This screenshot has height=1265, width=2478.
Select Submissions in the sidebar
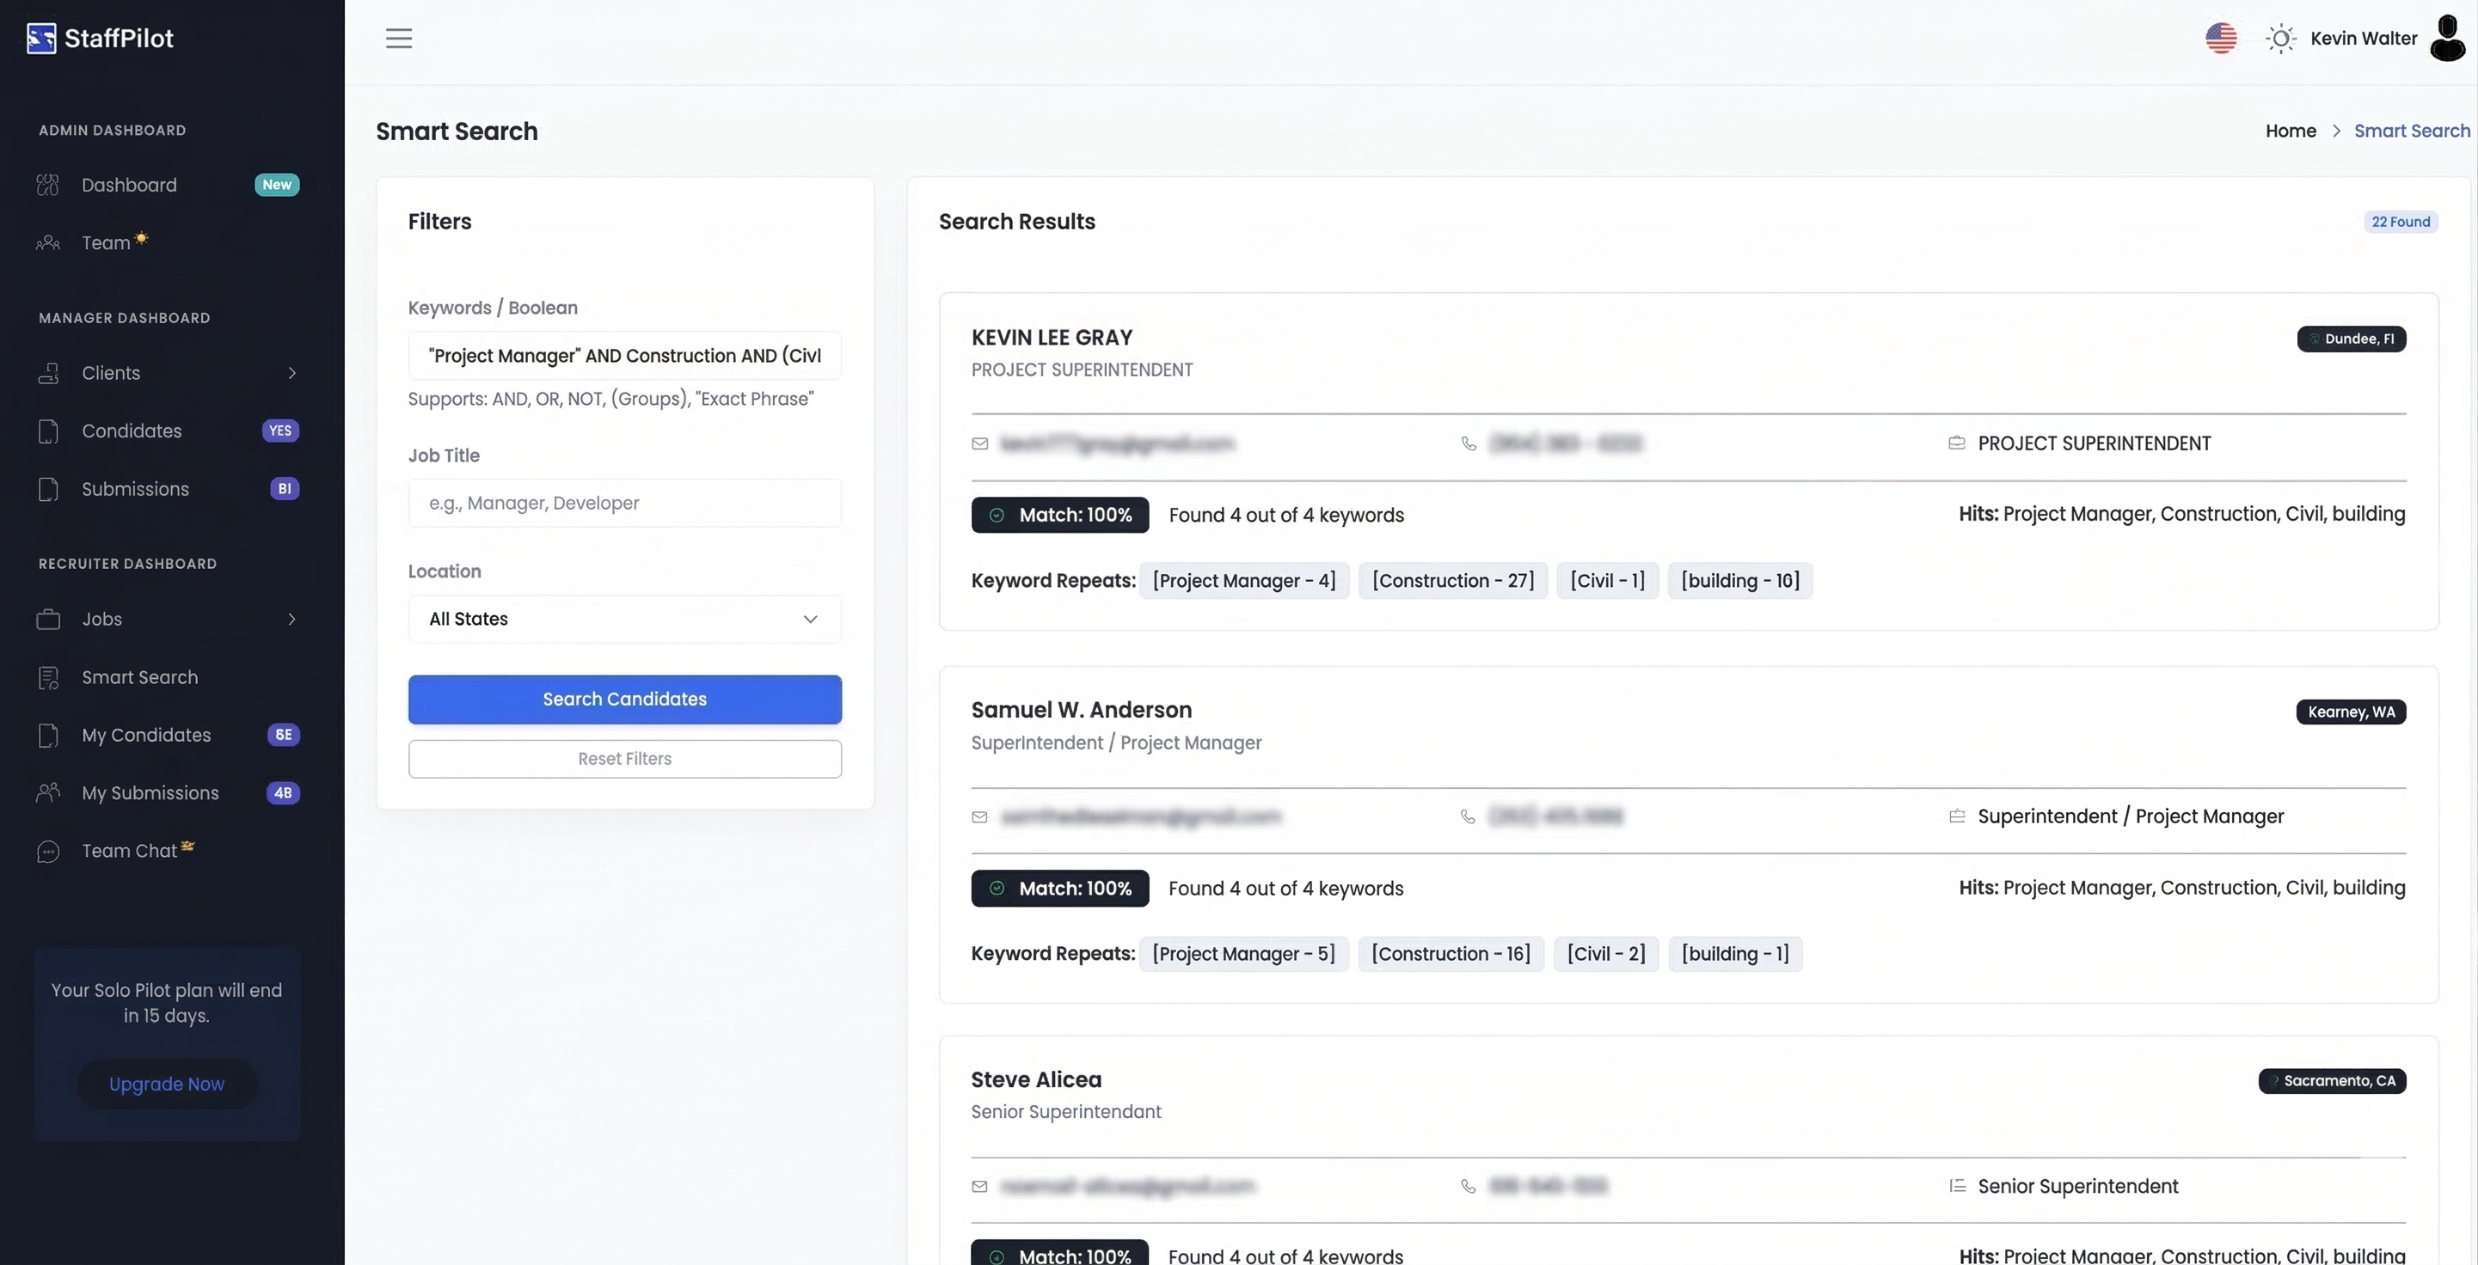pyautogui.click(x=135, y=488)
